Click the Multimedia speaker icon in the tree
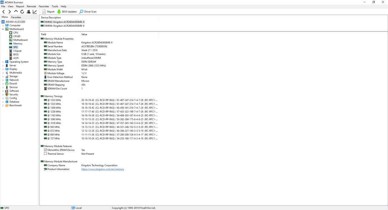Image resolution: width=388 pixels, height=210 pixels. click(7, 73)
